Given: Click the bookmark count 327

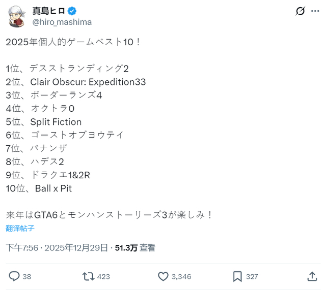Looking at the screenshot, I should click(252, 277).
